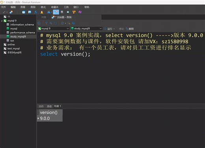Viewport: 205px width, 148px height.
Task: Open the 工具 (Tools) menu
Action: [x=66, y=7]
